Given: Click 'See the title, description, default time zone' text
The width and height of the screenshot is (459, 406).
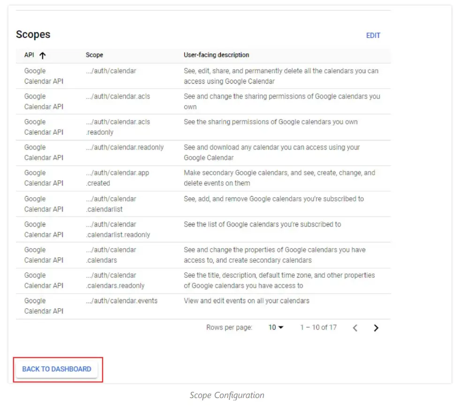Looking at the screenshot, I should [279, 281].
